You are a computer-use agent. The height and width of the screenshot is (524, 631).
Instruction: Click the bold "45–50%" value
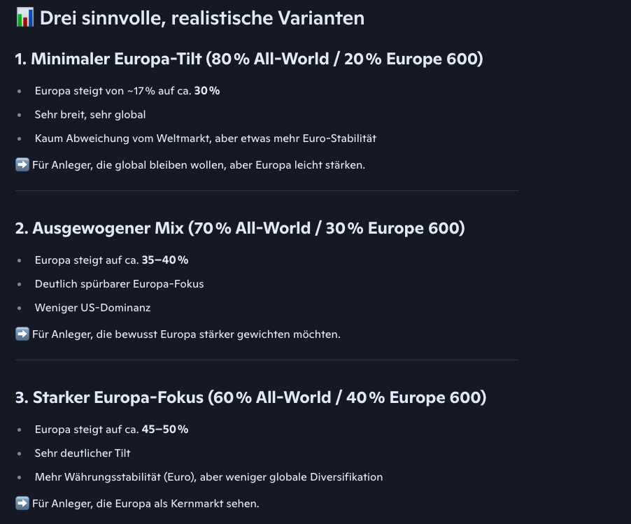click(x=165, y=430)
